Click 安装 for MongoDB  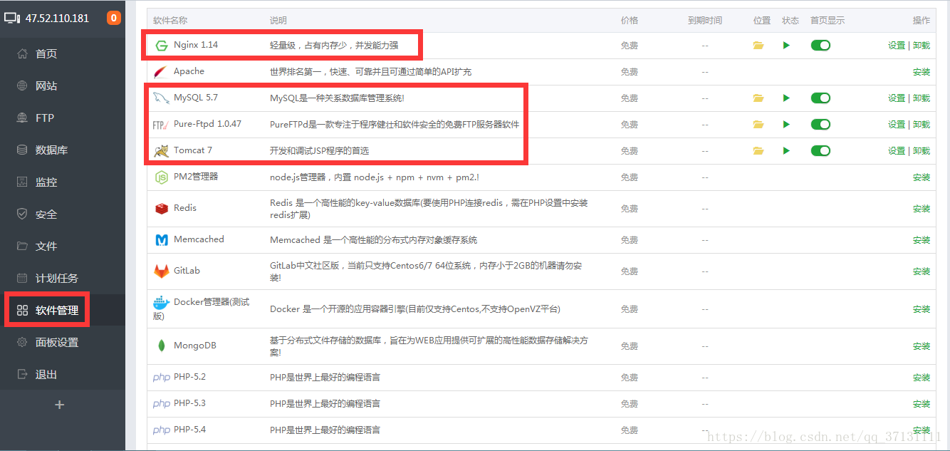click(x=922, y=346)
